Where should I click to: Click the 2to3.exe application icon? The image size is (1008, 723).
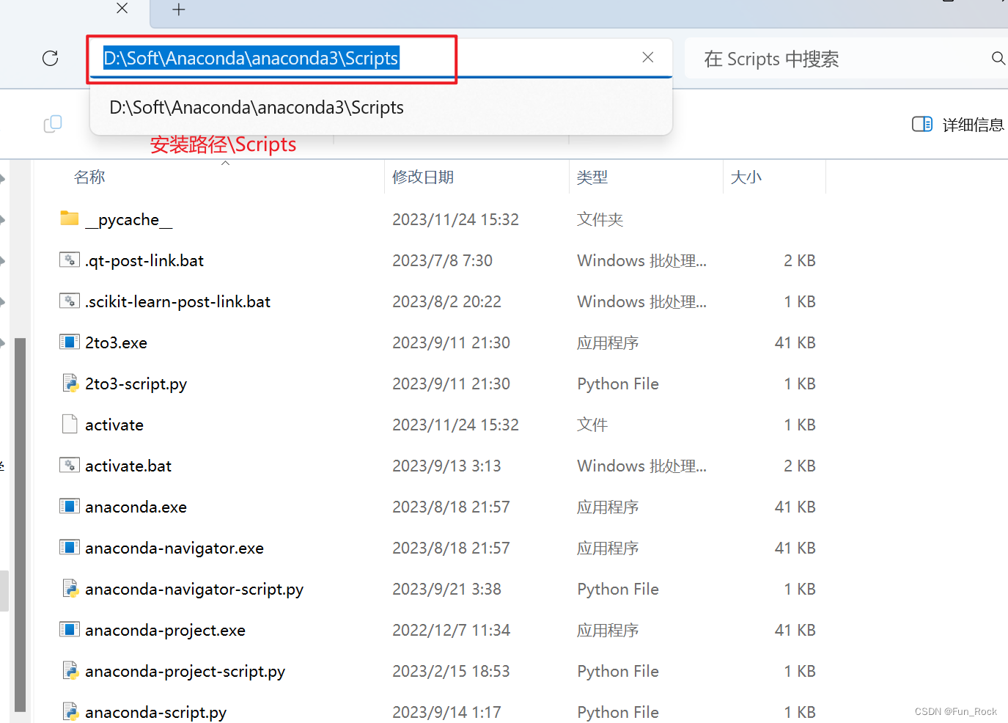point(70,342)
